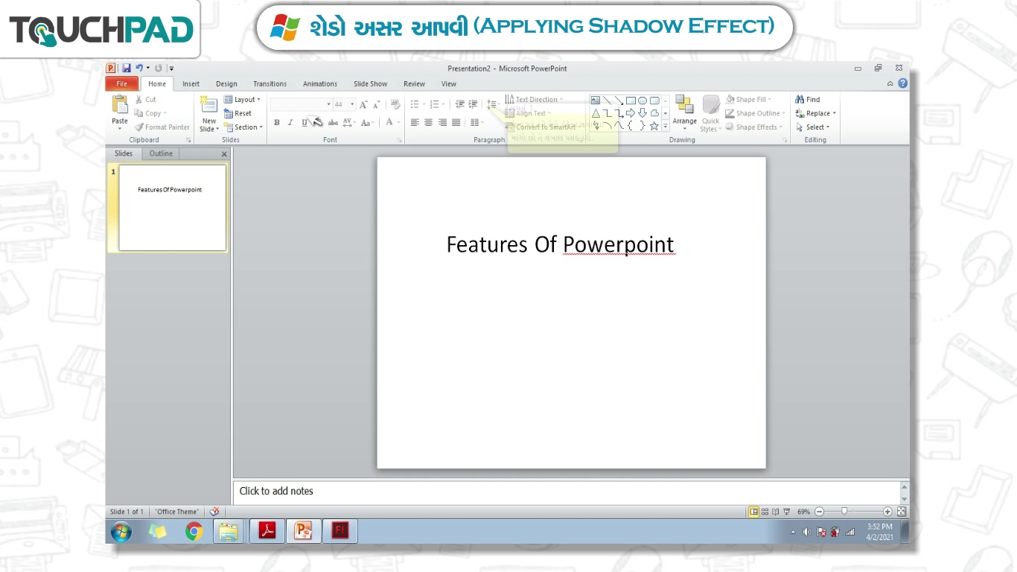The image size is (1017, 572).
Task: Click Find in the Editing group
Action: click(808, 99)
